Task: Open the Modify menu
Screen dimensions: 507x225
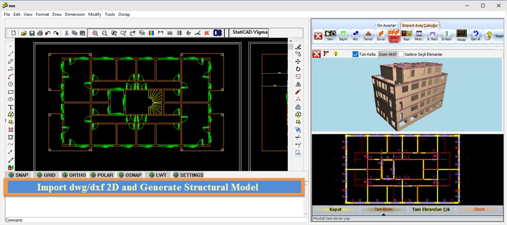Action: 95,14
